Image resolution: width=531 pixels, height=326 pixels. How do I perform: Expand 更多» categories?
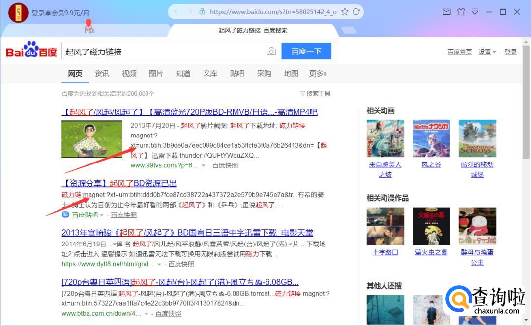318,73
